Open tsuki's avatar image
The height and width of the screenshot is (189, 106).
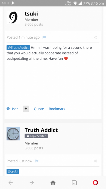tap(13, 17)
